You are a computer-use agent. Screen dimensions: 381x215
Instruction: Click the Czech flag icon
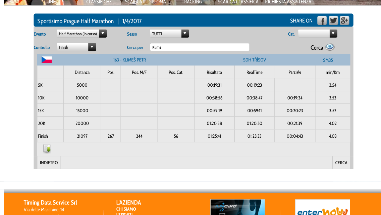[46, 60]
